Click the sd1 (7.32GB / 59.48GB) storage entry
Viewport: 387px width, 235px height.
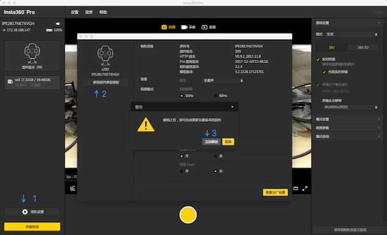32,82
